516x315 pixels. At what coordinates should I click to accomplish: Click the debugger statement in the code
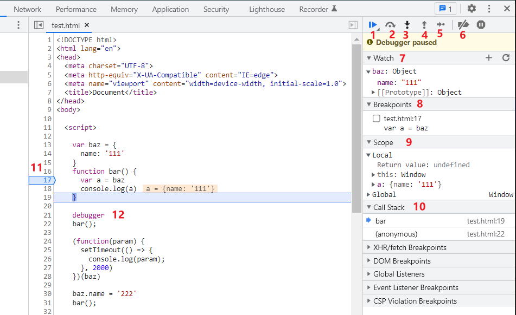(88, 215)
